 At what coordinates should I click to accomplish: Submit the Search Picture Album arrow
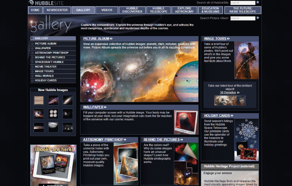point(258,18)
